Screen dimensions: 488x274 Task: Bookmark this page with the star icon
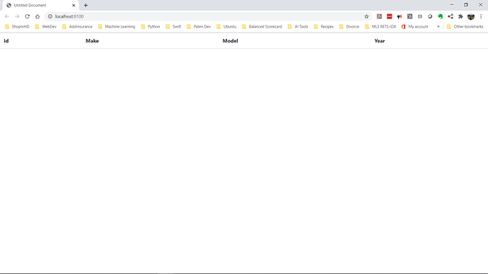point(366,16)
